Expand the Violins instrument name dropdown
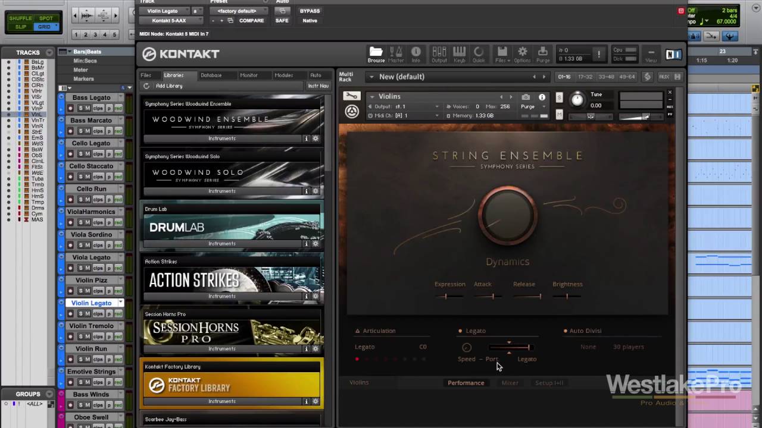Image resolution: width=762 pixels, height=428 pixels. [371, 96]
